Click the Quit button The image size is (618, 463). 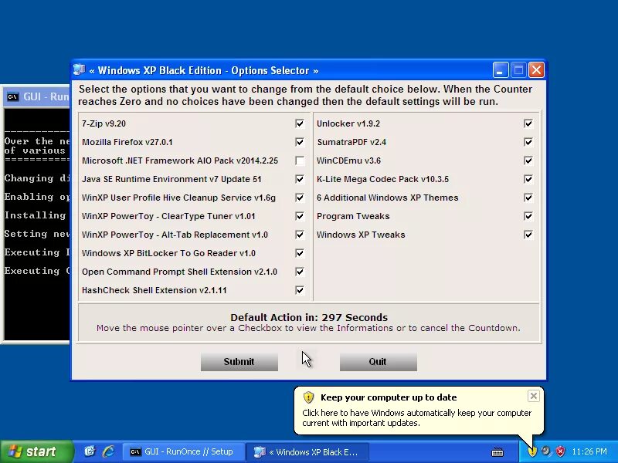(378, 362)
